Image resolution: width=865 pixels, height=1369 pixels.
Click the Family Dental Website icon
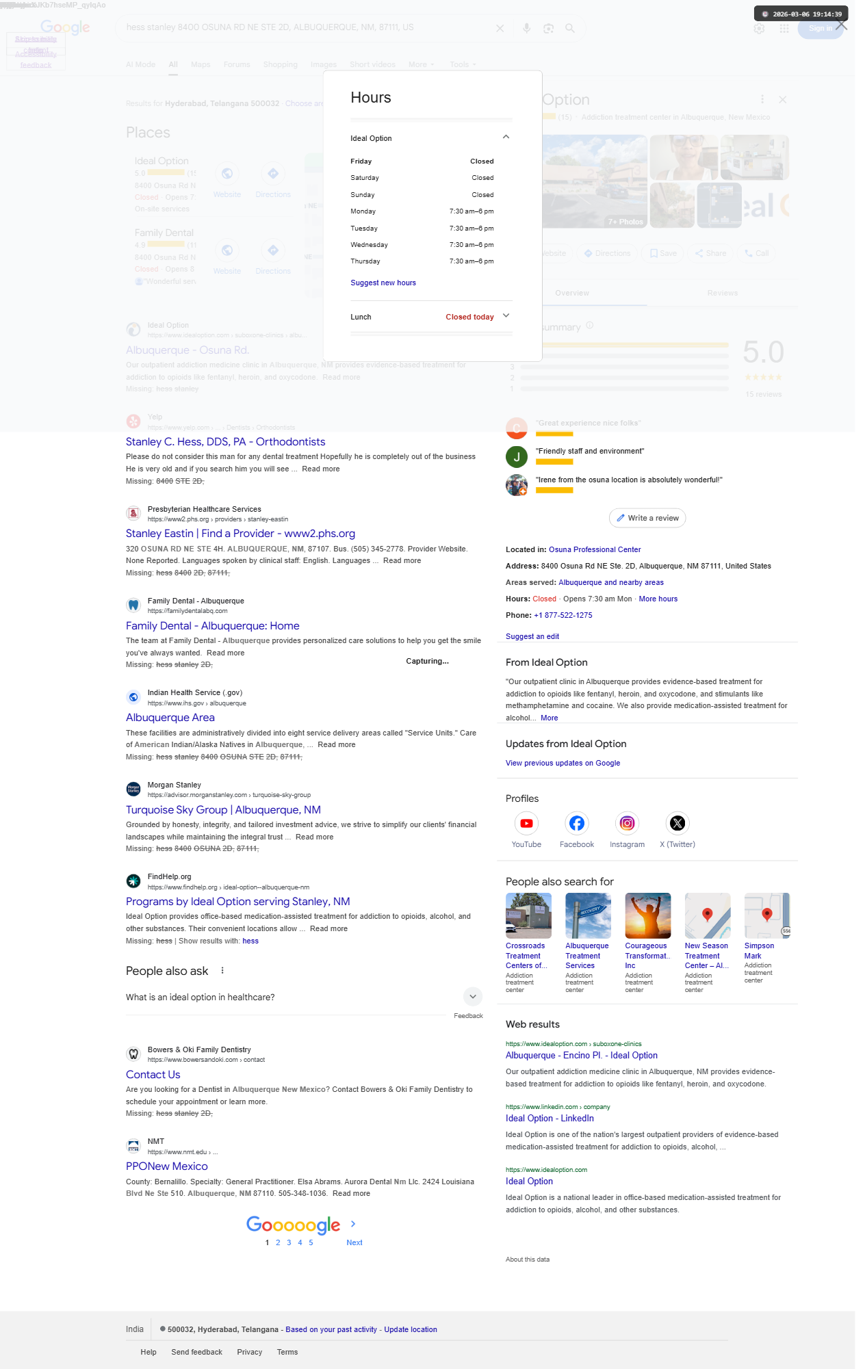click(x=227, y=250)
